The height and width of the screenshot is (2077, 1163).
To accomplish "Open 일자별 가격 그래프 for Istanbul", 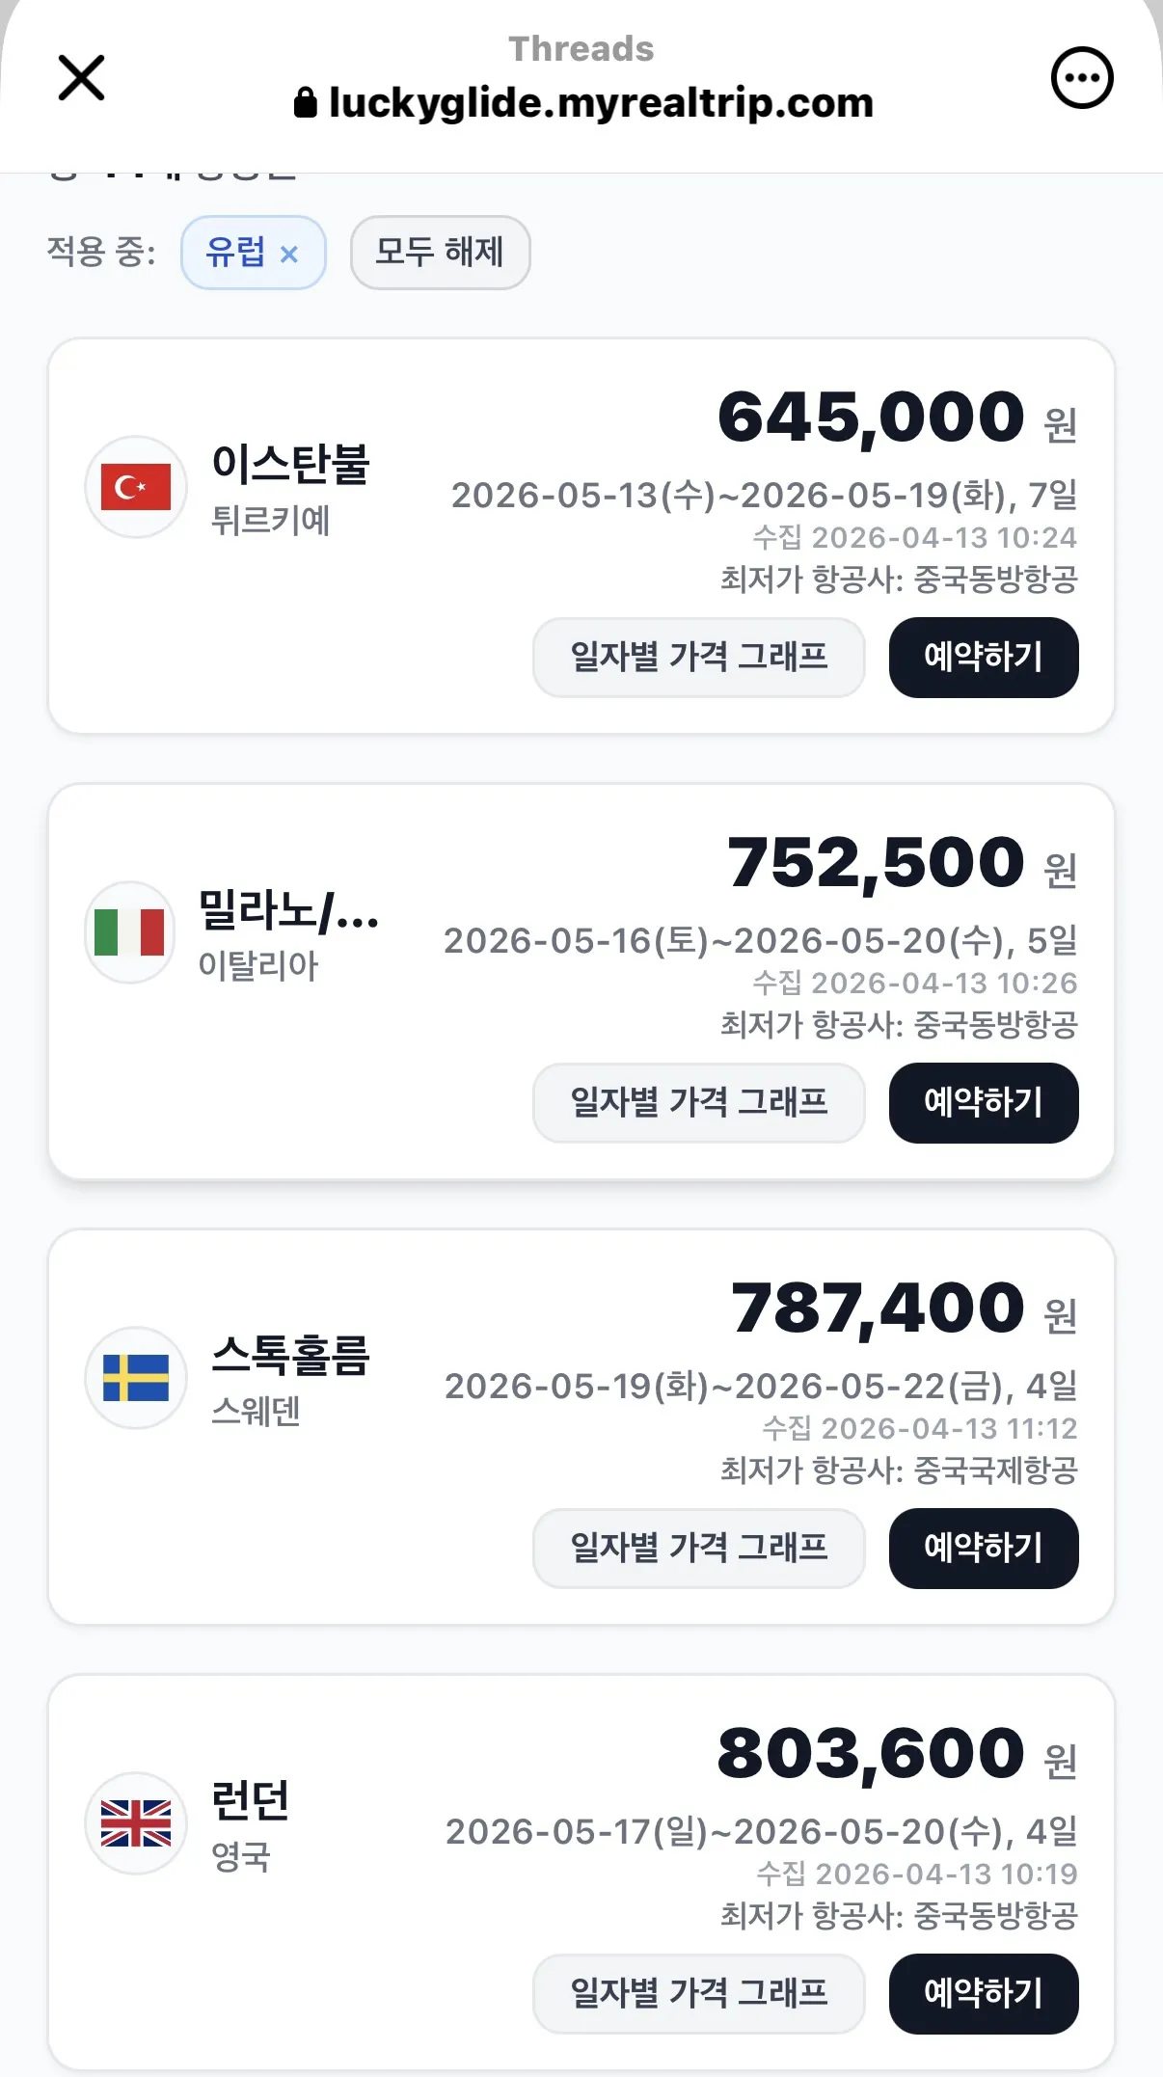I will click(x=698, y=658).
